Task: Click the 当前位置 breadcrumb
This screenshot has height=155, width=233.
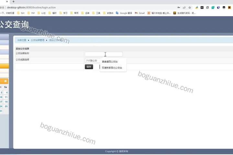Action: (22, 40)
